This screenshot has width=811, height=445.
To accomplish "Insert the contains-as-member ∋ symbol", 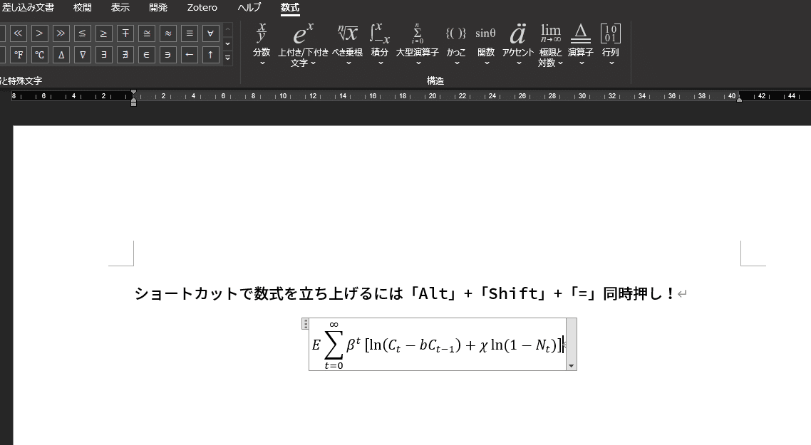I will point(168,55).
